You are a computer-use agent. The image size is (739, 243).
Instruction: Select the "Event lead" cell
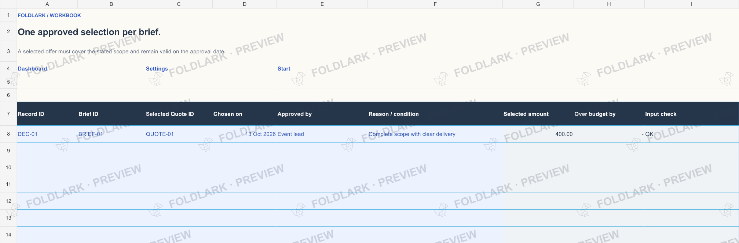(322, 134)
